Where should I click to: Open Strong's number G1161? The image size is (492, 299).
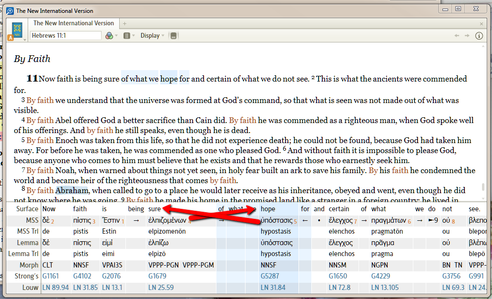(51, 276)
